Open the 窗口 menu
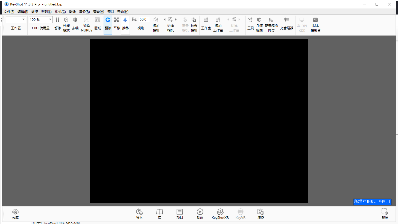The width and height of the screenshot is (398, 224). [x=111, y=12]
